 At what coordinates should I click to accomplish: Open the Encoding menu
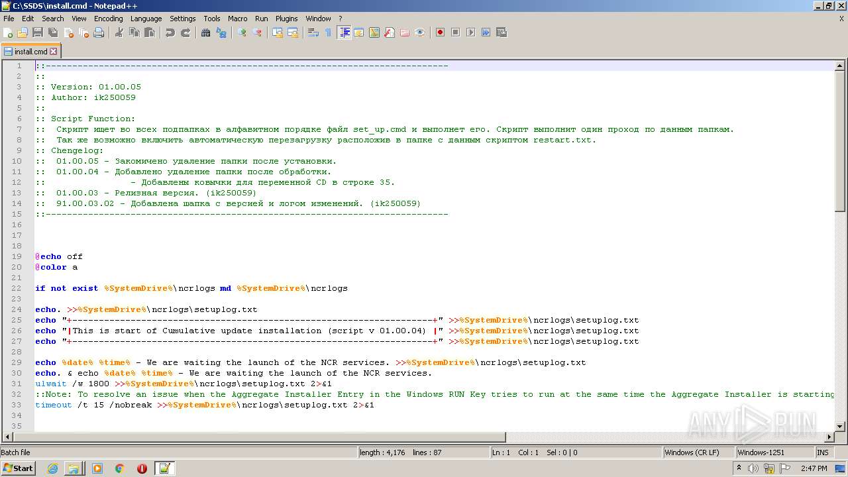109,19
